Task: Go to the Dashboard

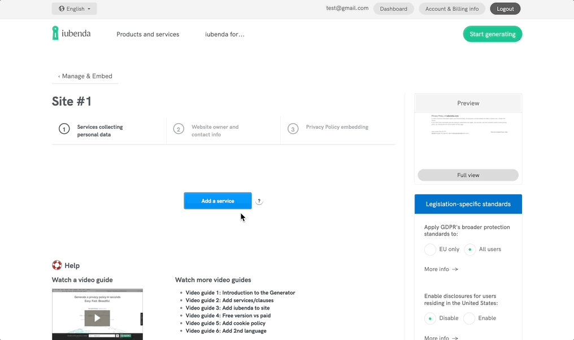Action: click(394, 8)
